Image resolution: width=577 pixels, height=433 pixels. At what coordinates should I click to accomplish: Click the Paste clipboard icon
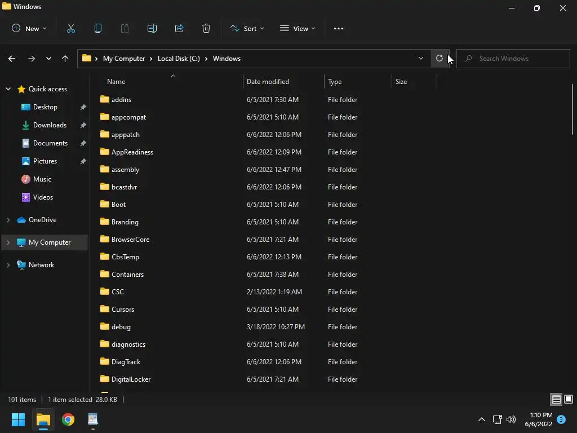tap(125, 28)
